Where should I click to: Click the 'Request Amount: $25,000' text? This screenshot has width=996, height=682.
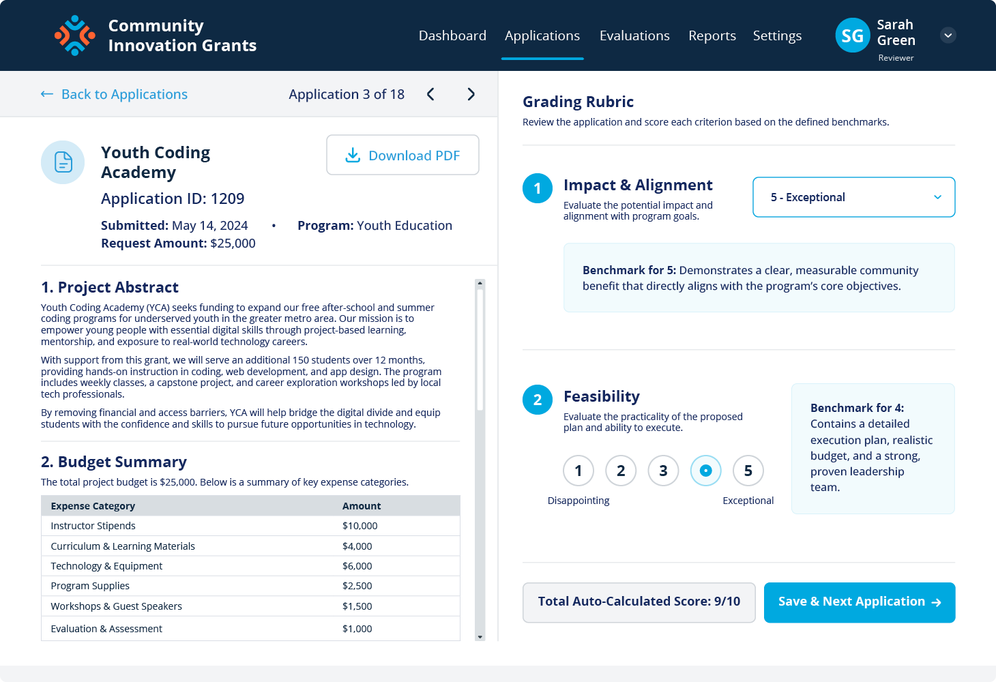click(178, 243)
